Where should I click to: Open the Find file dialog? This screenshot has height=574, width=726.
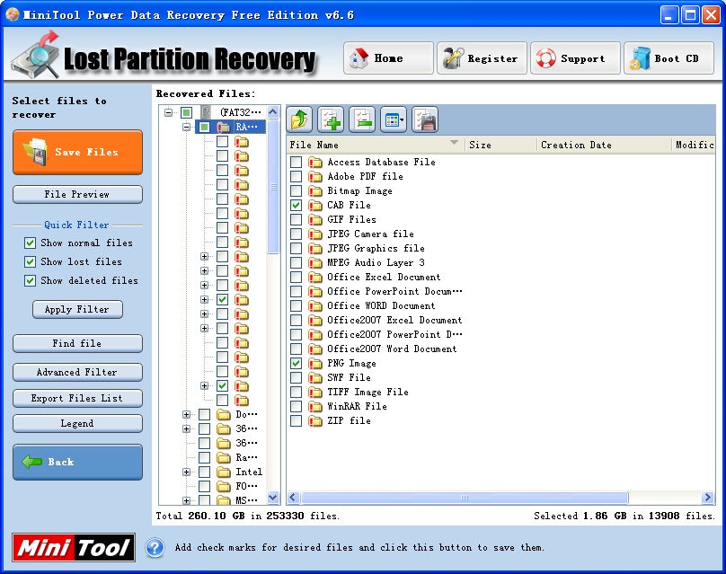pyautogui.click(x=78, y=343)
